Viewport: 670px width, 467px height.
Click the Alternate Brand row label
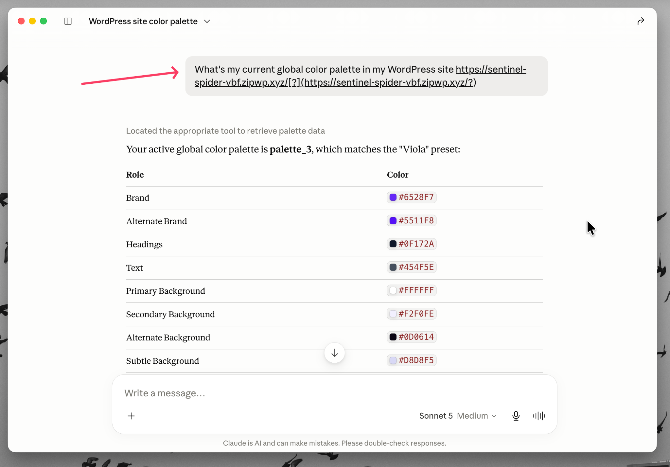pyautogui.click(x=156, y=221)
